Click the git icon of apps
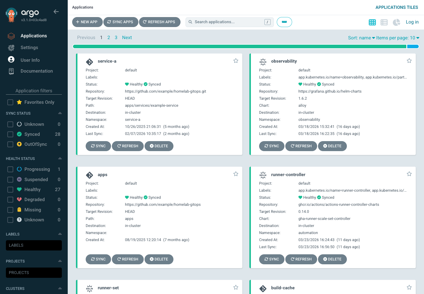This screenshot has width=424, height=294. 90,175
